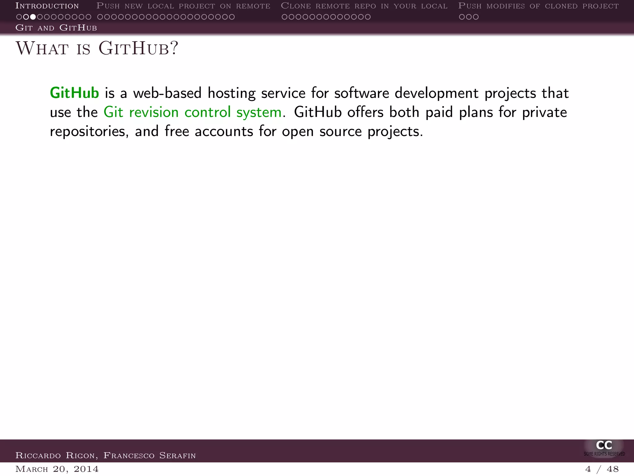Open Push modifies of cloned project section
This screenshot has height=476, width=634.
click(x=538, y=6)
